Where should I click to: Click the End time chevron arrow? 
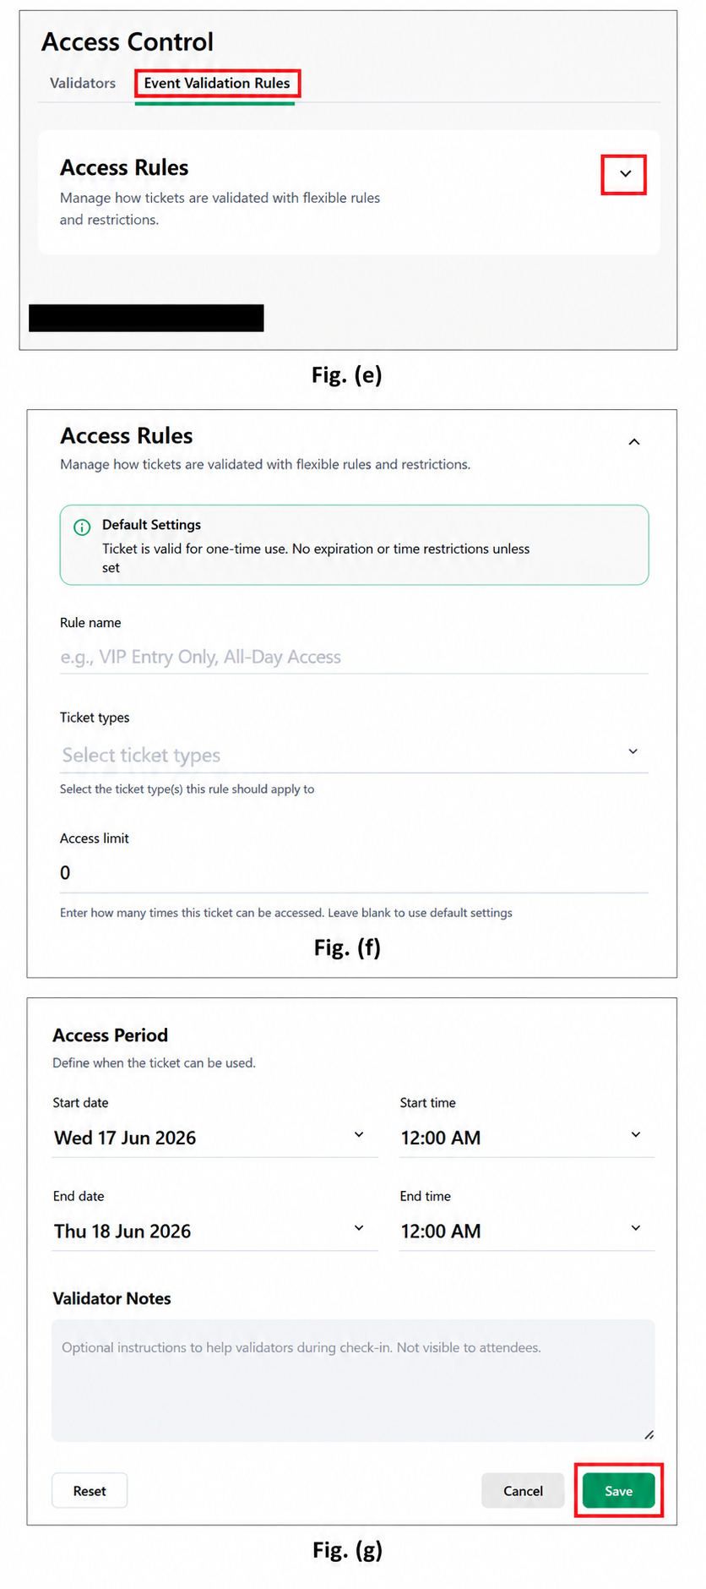pyautogui.click(x=636, y=1227)
